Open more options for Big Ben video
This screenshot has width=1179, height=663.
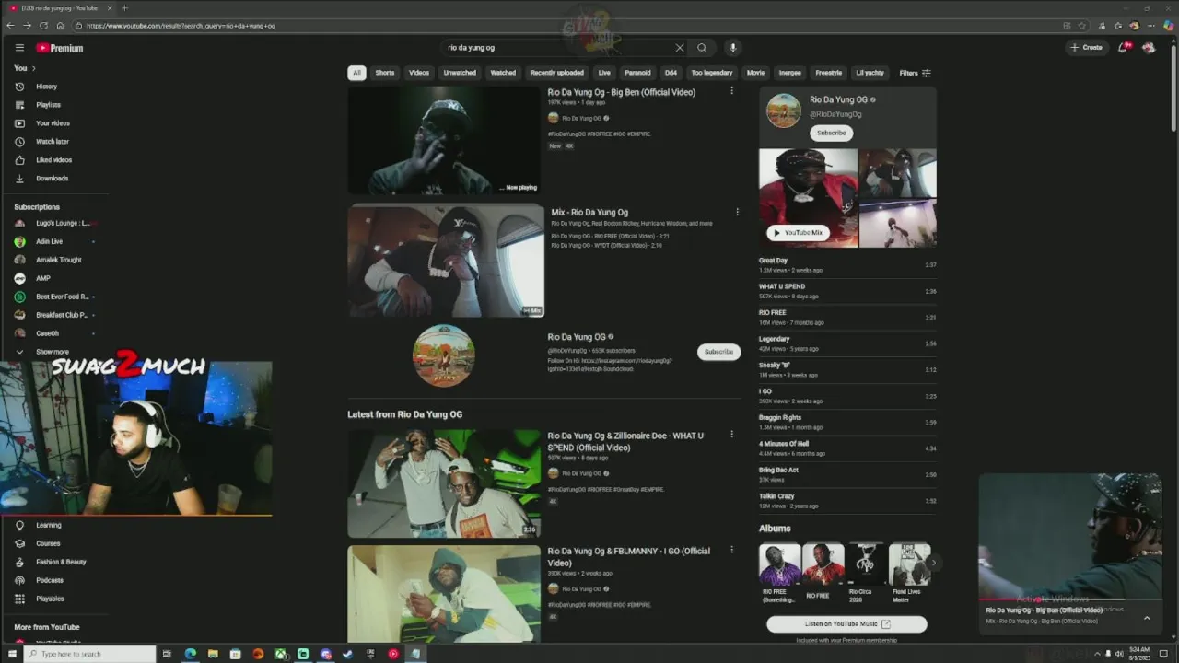pos(732,91)
